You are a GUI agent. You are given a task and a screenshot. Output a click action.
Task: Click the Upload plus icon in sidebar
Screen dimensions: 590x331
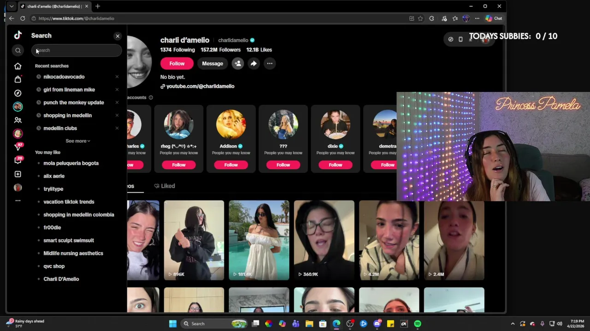[x=18, y=174]
